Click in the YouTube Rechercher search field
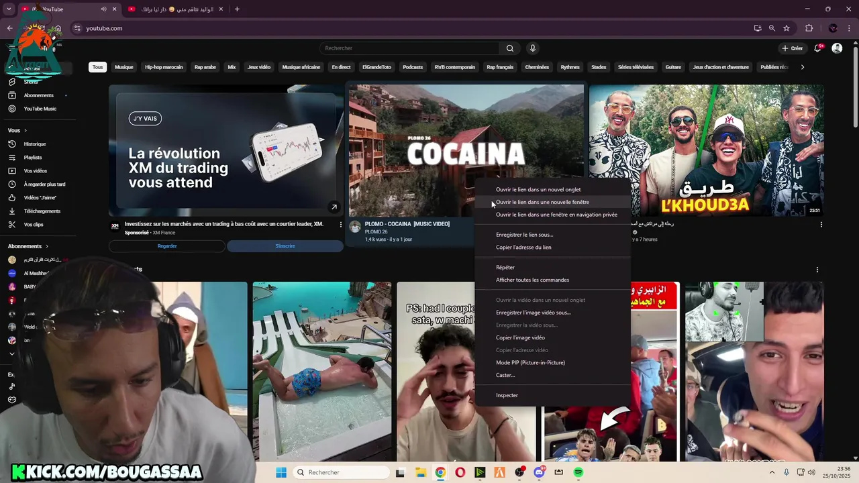The width and height of the screenshot is (859, 483). pyautogui.click(x=409, y=48)
